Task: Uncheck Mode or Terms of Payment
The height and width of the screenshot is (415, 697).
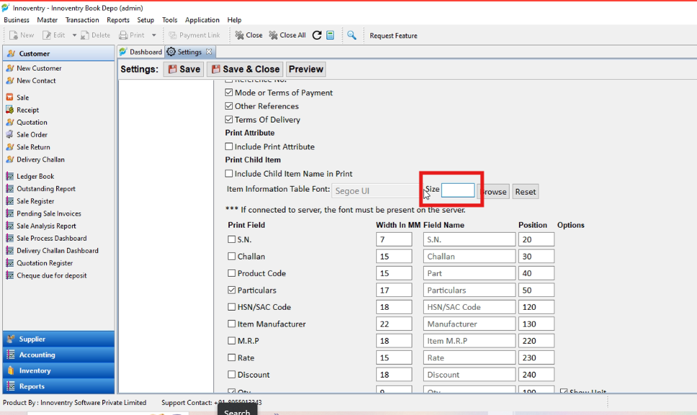Action: (229, 92)
